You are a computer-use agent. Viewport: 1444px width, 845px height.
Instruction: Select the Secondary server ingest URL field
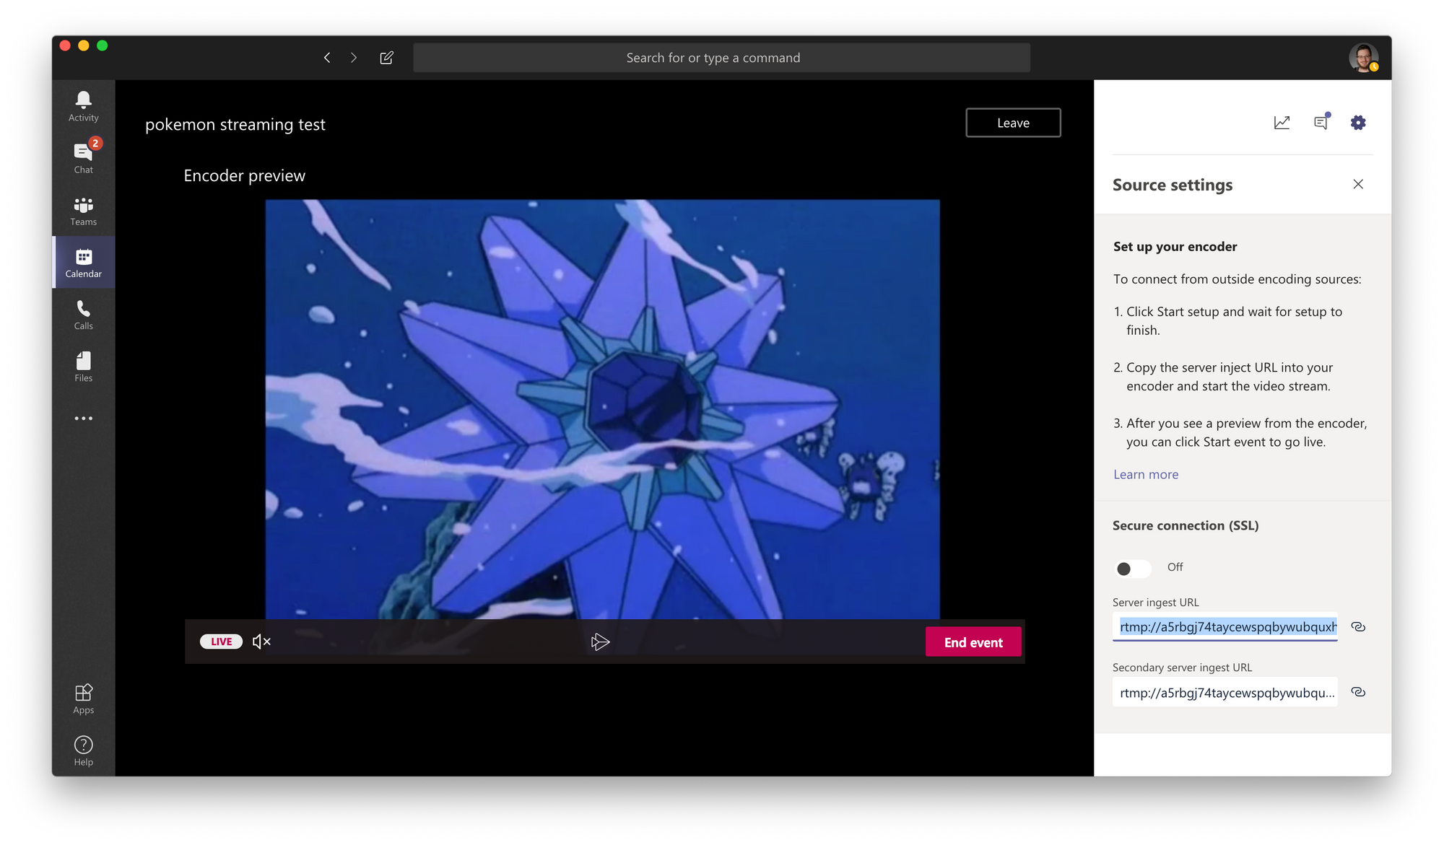(1225, 692)
